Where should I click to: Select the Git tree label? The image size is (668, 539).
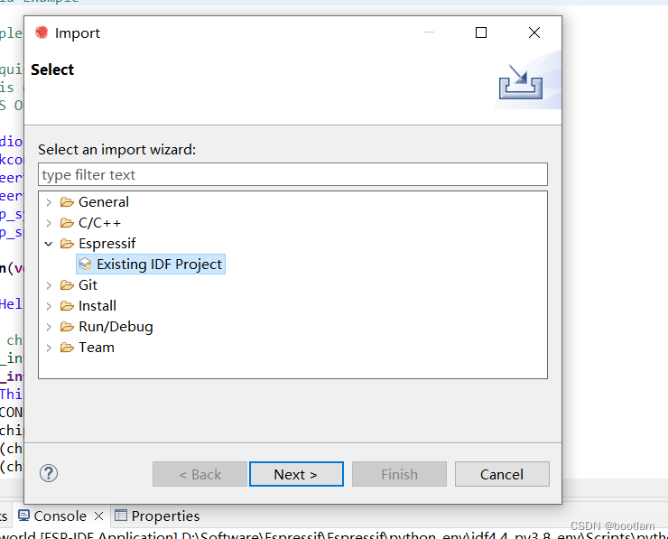[x=88, y=285]
